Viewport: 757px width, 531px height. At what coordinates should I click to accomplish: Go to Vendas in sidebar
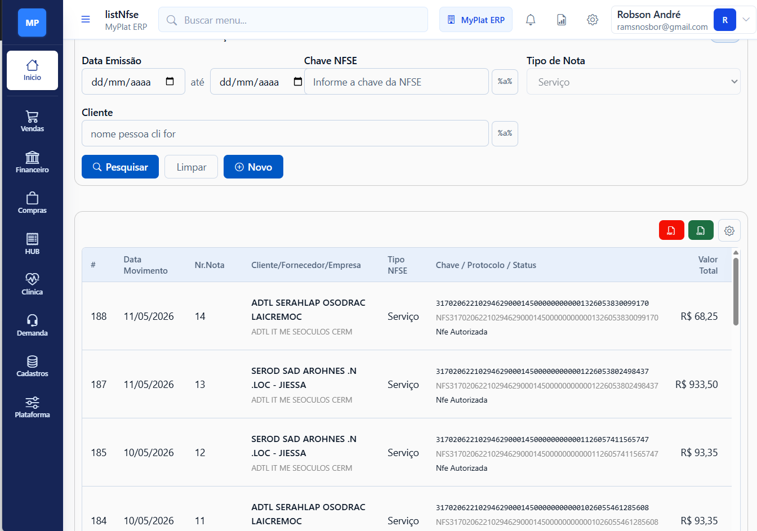point(32,121)
